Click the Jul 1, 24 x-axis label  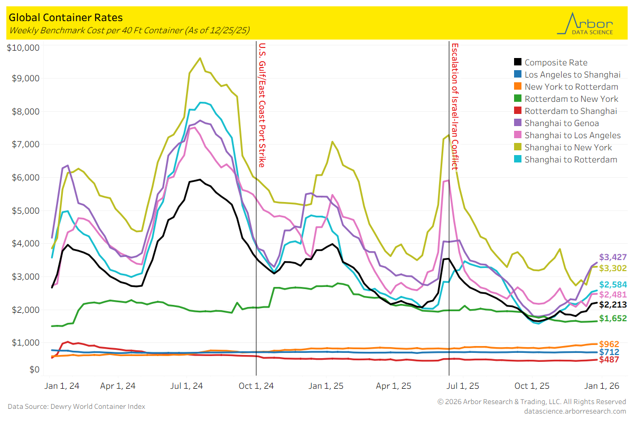[x=187, y=386]
